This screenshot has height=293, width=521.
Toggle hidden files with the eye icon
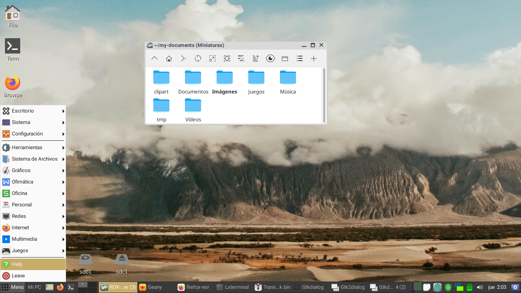coord(270,58)
